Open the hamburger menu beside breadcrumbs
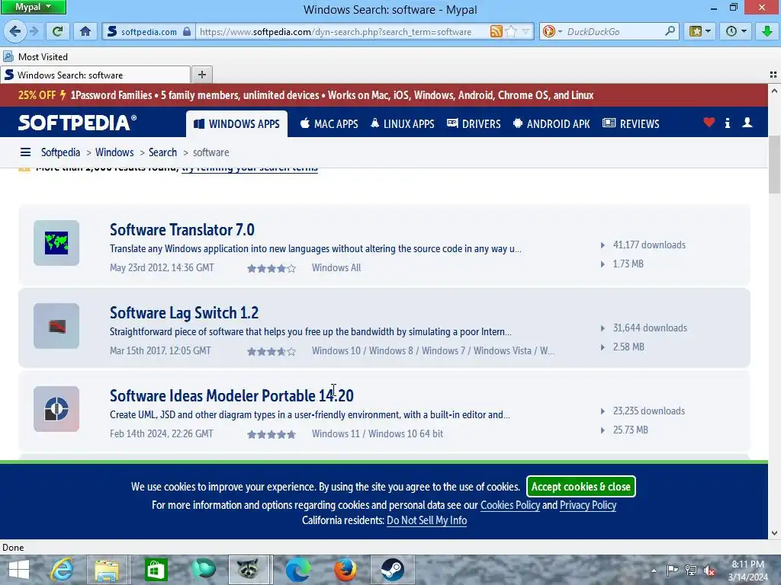The image size is (781, 585). (25, 152)
